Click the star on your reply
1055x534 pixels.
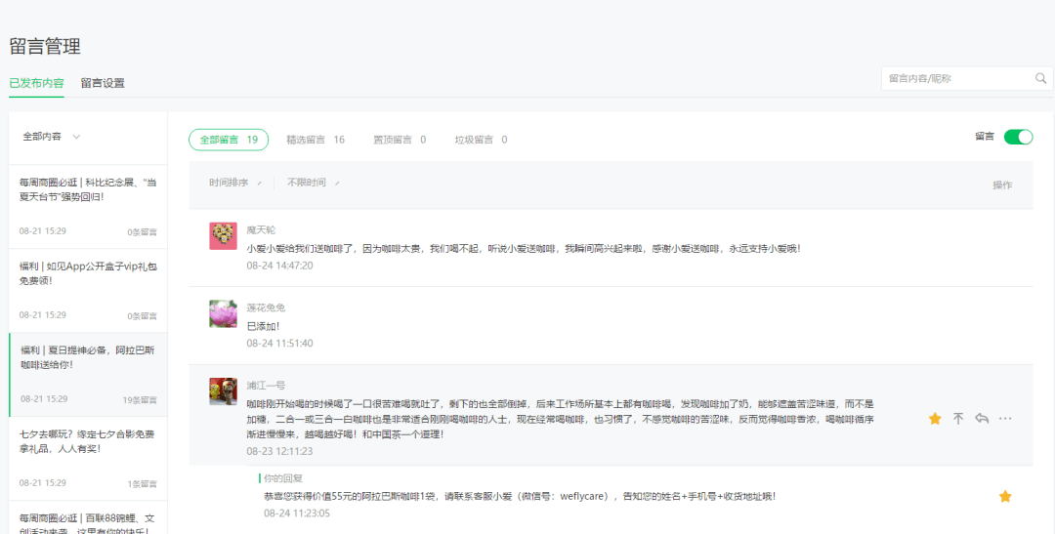[x=1005, y=497]
